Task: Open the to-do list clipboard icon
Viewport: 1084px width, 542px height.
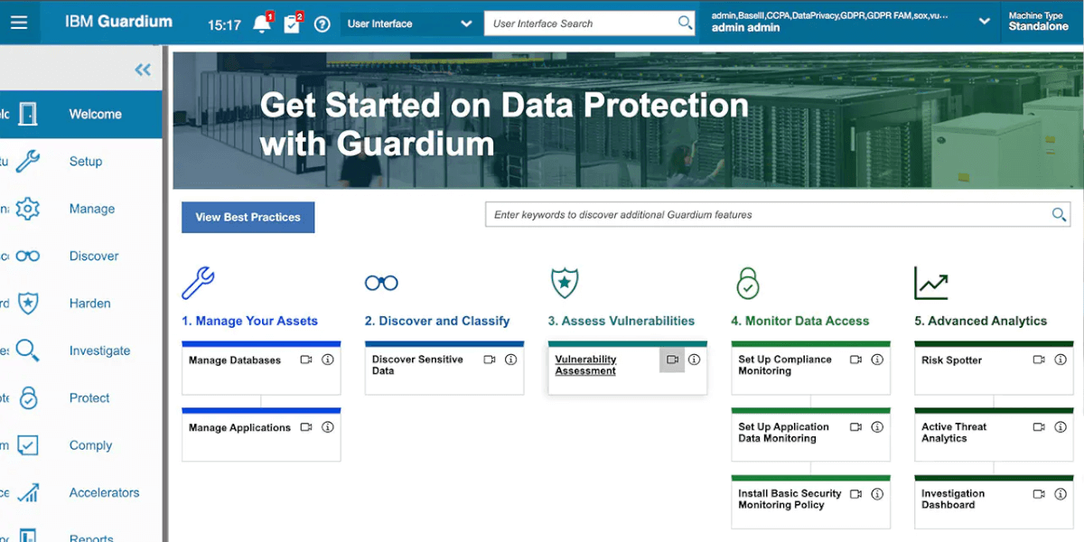Action: pyautogui.click(x=292, y=23)
